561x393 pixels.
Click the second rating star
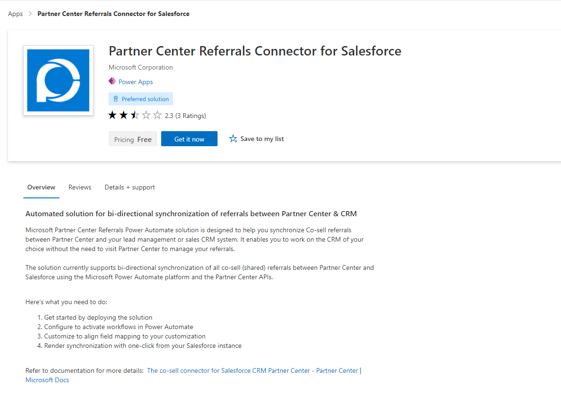tap(124, 115)
